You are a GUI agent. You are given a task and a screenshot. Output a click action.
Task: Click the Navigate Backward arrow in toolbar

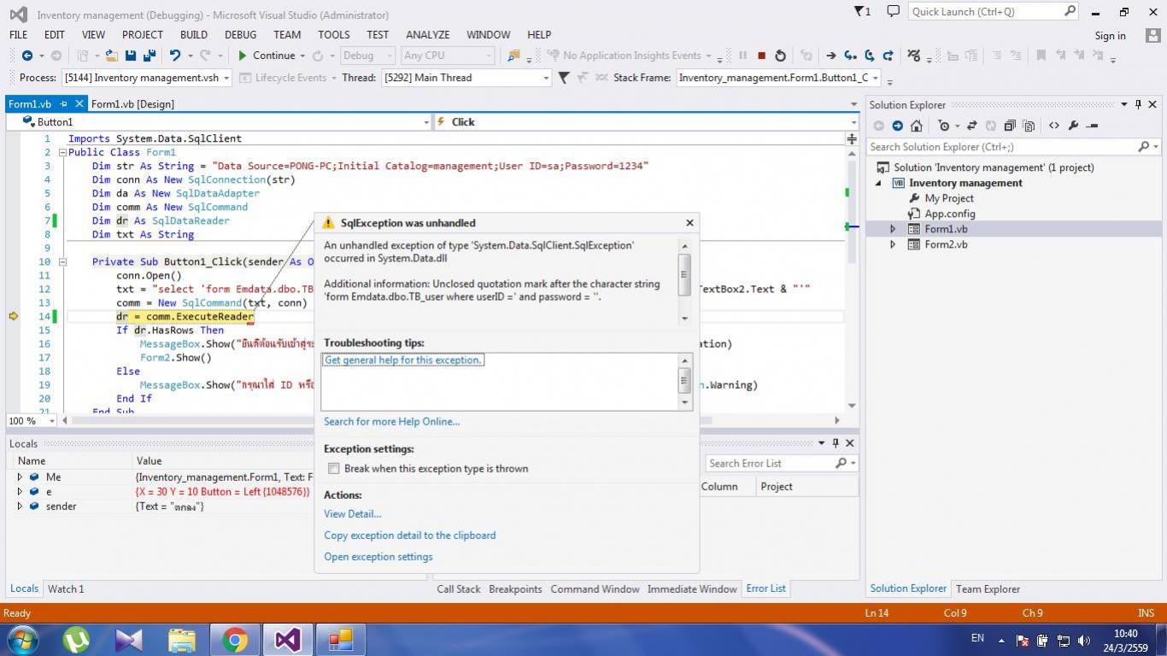(27, 56)
